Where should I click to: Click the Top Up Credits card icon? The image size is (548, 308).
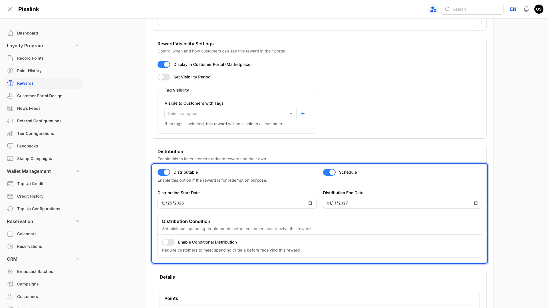(x=10, y=184)
